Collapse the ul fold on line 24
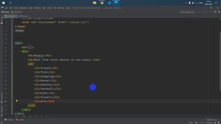This screenshot has height=124, width=221. [14, 64]
